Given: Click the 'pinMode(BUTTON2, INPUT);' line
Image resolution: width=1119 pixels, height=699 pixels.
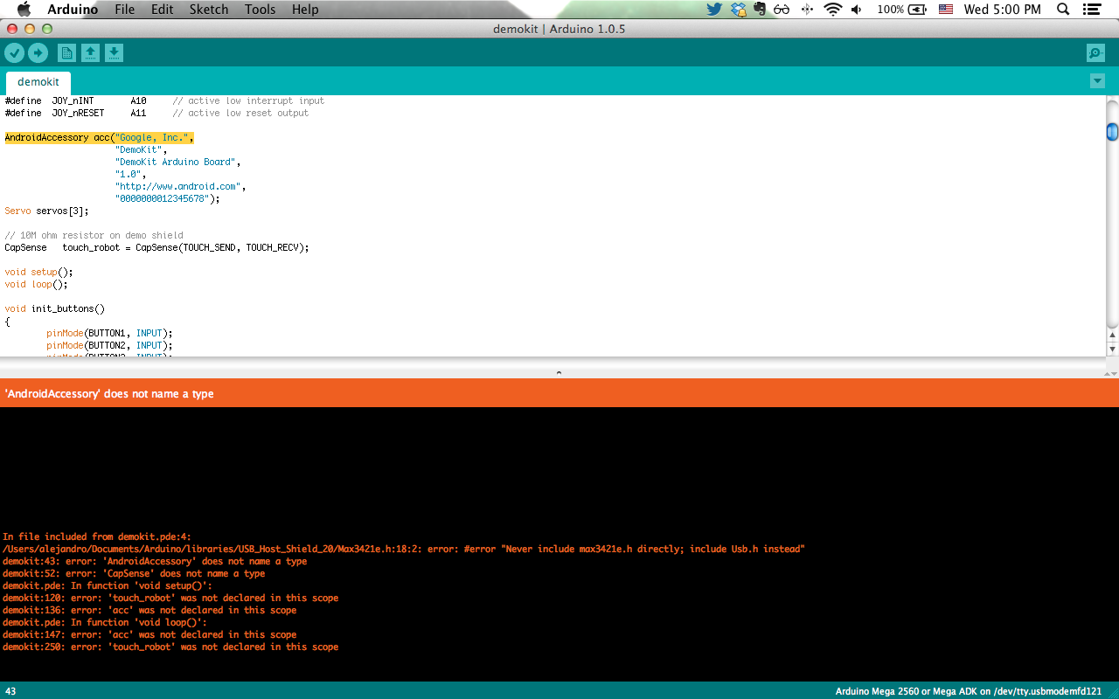Looking at the screenshot, I should [109, 346].
